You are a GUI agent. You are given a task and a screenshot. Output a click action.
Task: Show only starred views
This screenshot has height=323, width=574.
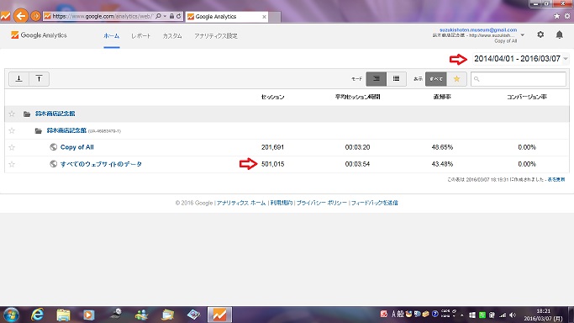(456, 79)
